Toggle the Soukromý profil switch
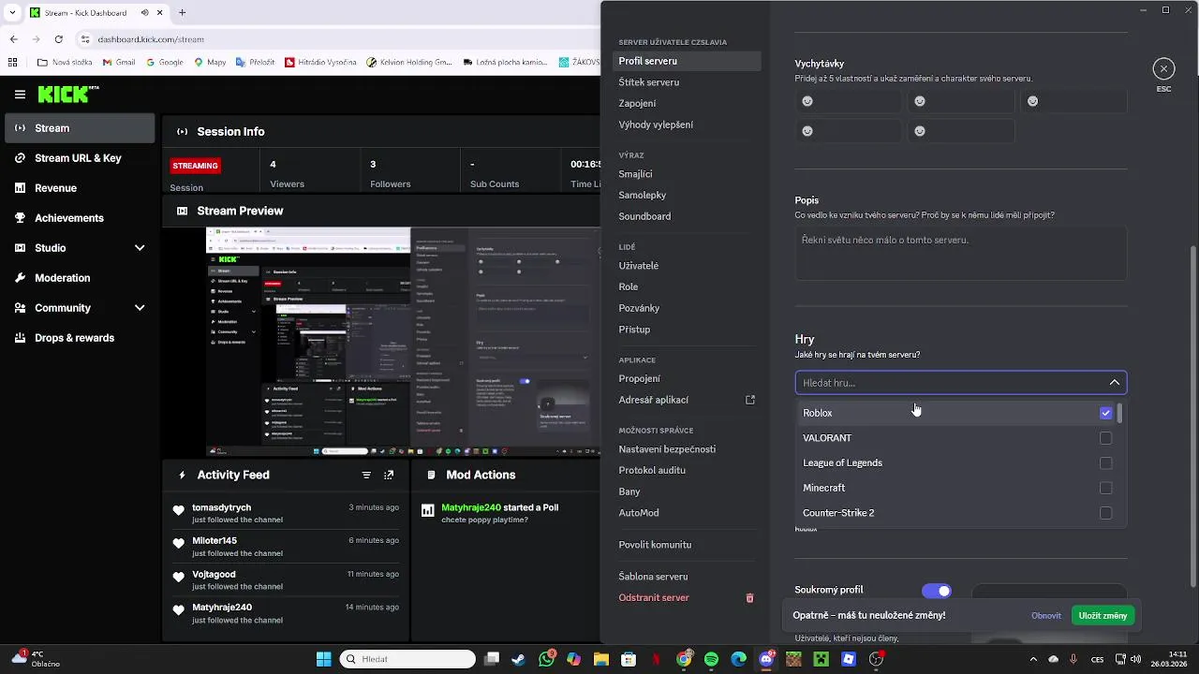This screenshot has height=674, width=1199. click(937, 591)
